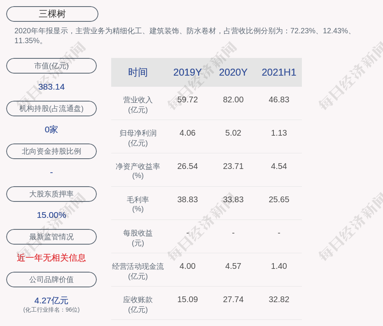Click gross margin value 25.65
Screen dimensions: 383x326
click(x=279, y=199)
